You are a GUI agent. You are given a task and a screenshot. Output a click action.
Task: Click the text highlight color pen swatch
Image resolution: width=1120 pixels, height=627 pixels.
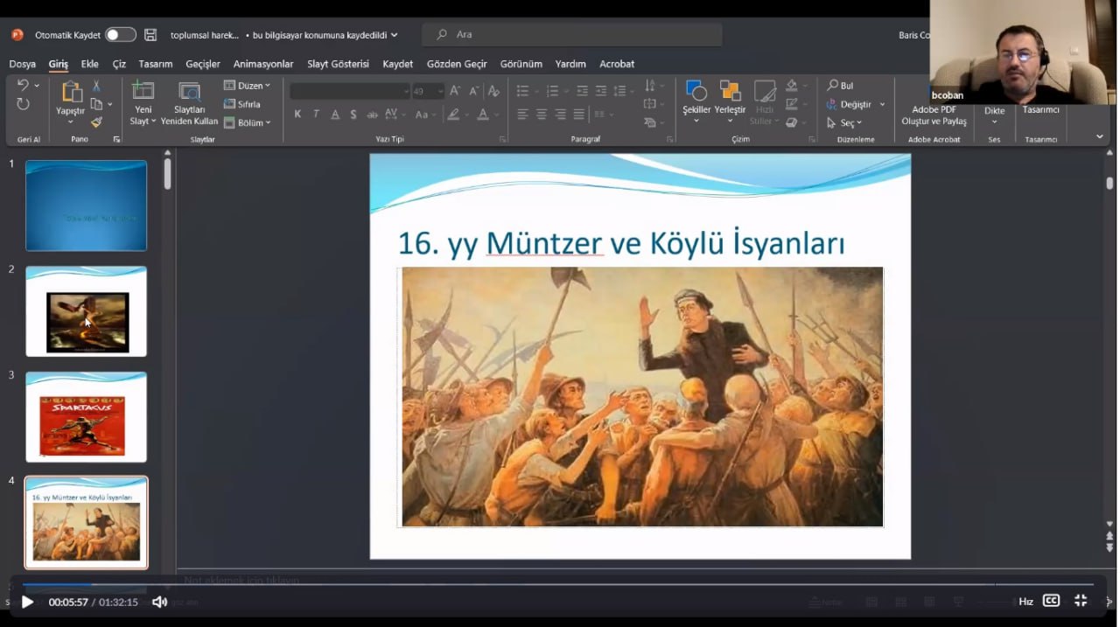(452, 115)
